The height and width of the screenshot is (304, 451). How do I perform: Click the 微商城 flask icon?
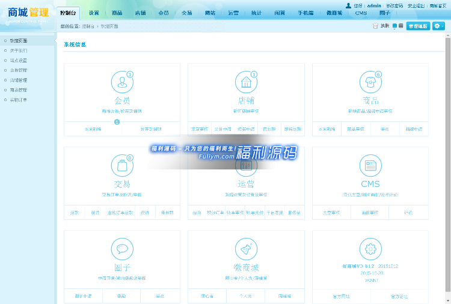246,249
